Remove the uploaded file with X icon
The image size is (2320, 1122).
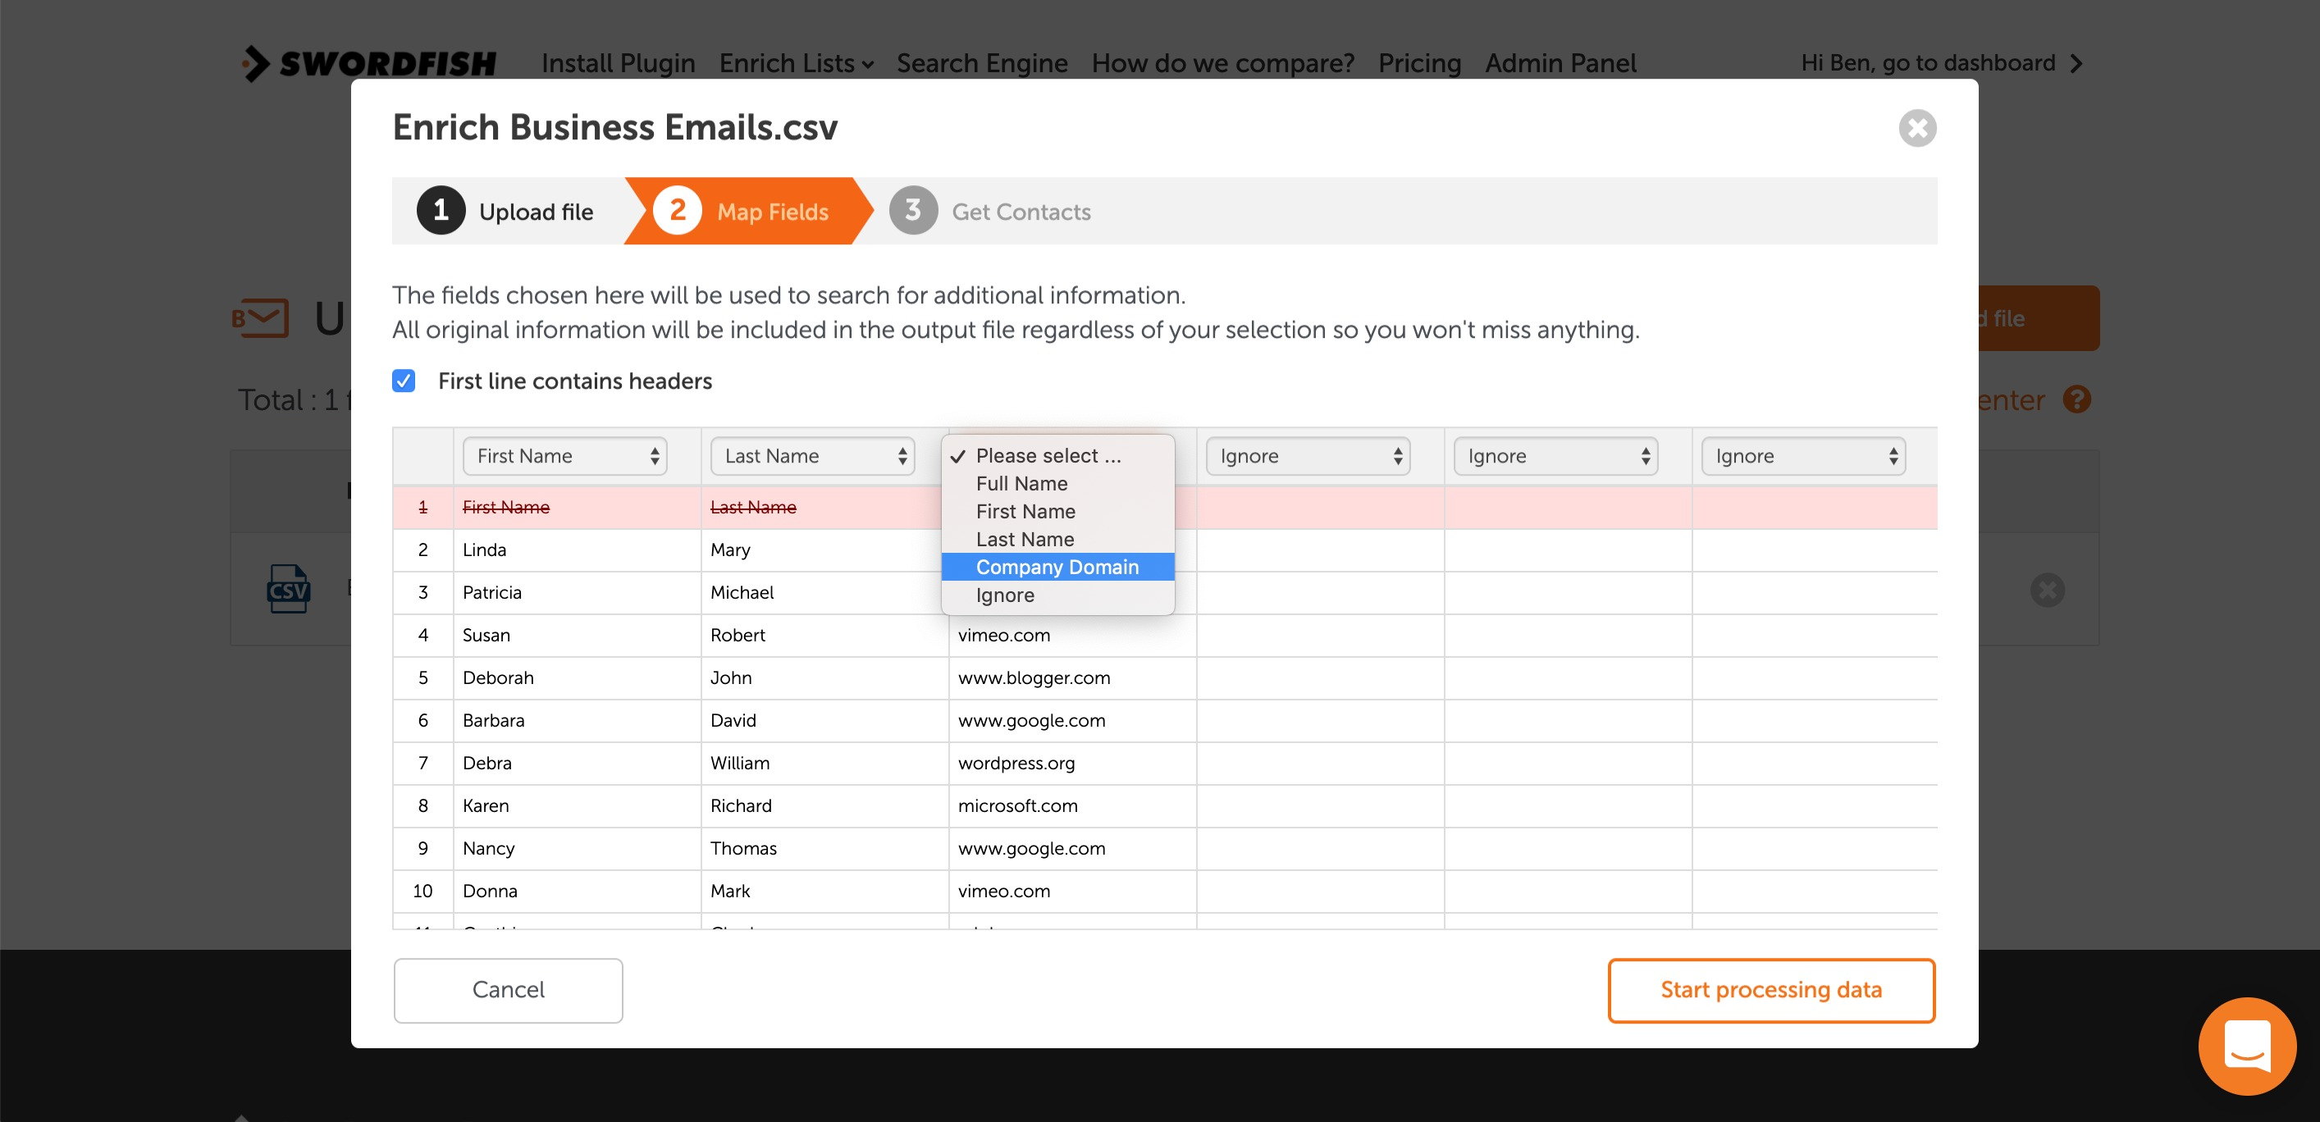point(2046,590)
